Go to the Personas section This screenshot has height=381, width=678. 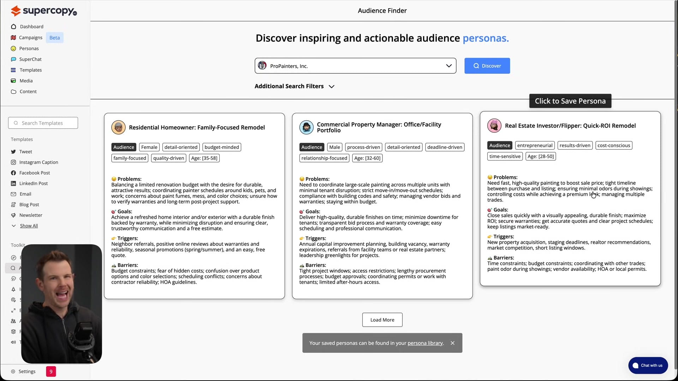point(25,48)
